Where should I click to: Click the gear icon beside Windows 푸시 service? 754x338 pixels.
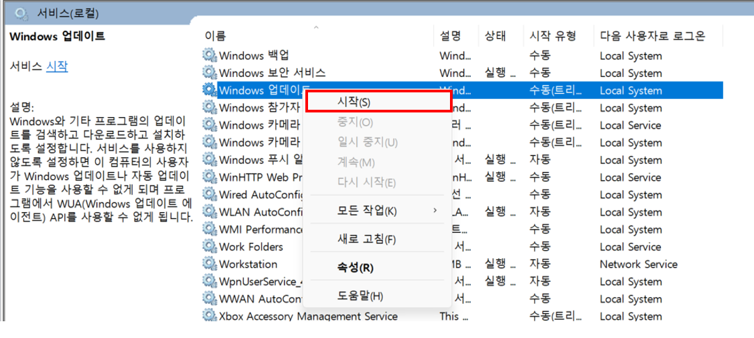click(209, 159)
